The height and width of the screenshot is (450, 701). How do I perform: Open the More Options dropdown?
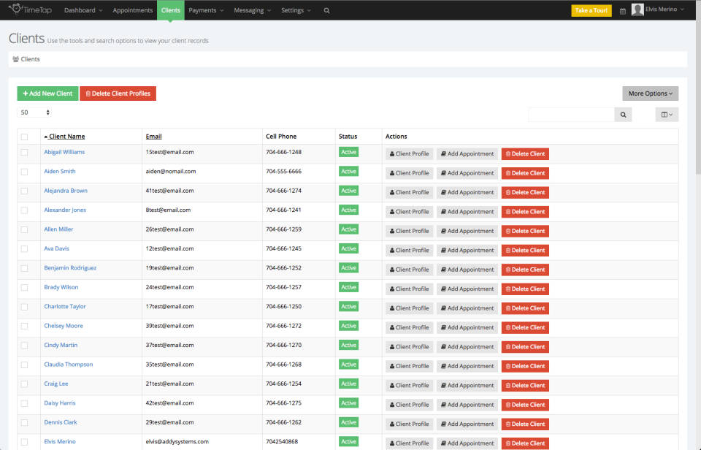point(650,94)
